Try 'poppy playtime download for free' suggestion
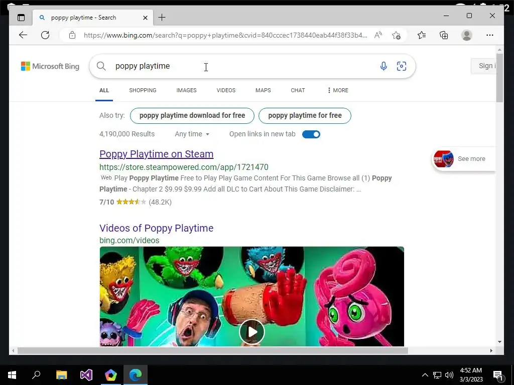The height and width of the screenshot is (385, 514). tap(192, 116)
